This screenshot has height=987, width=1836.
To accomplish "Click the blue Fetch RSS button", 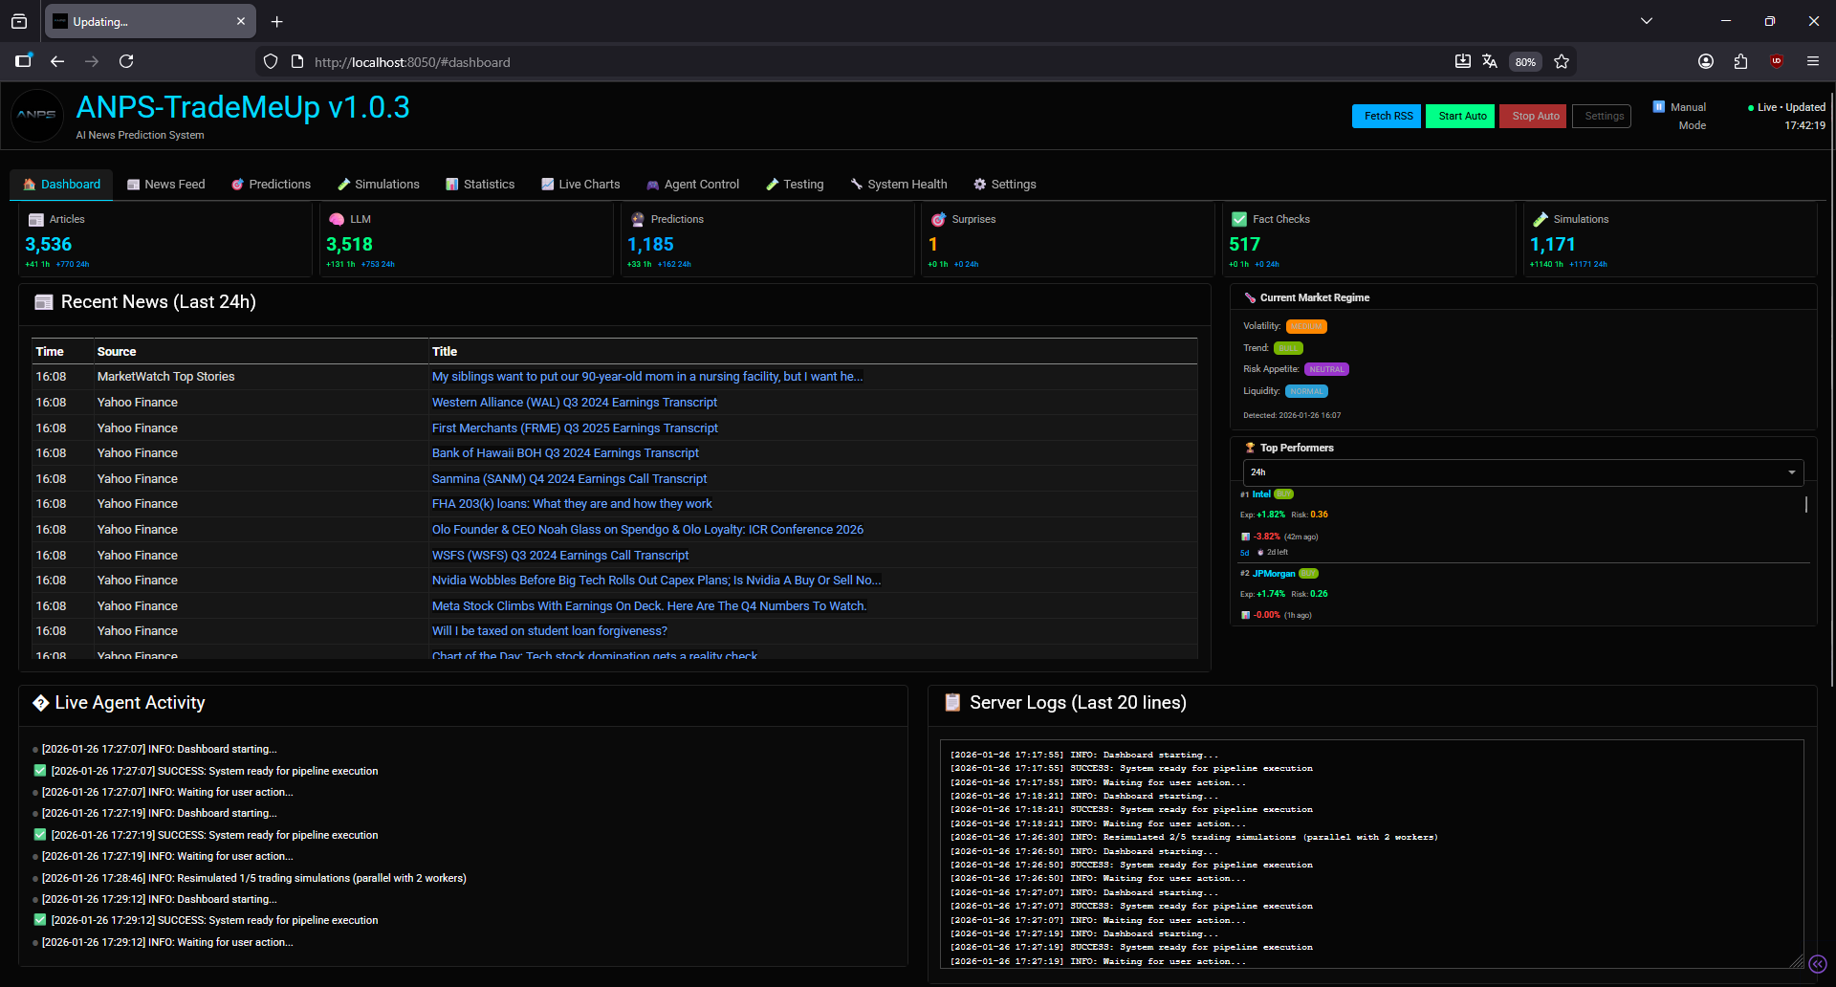I will pyautogui.click(x=1387, y=116).
